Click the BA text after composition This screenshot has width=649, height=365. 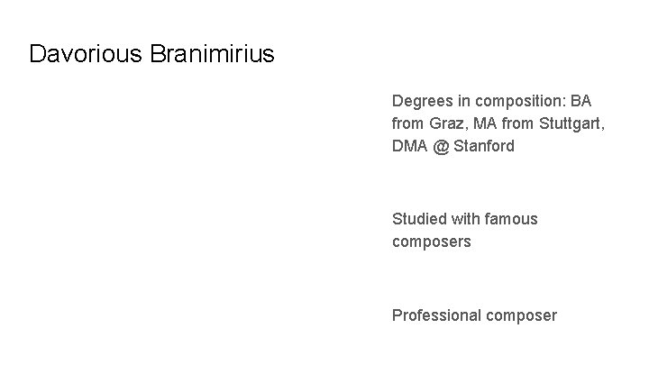(580, 100)
